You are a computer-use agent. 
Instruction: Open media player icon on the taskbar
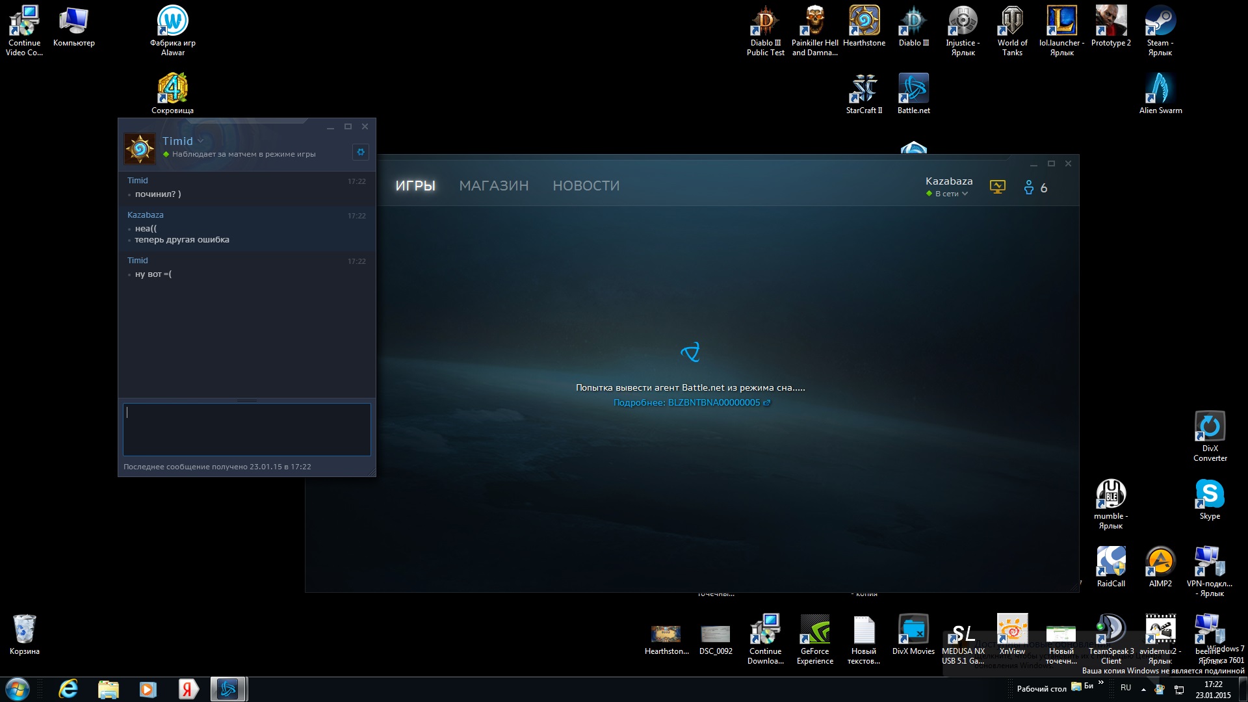click(x=148, y=689)
